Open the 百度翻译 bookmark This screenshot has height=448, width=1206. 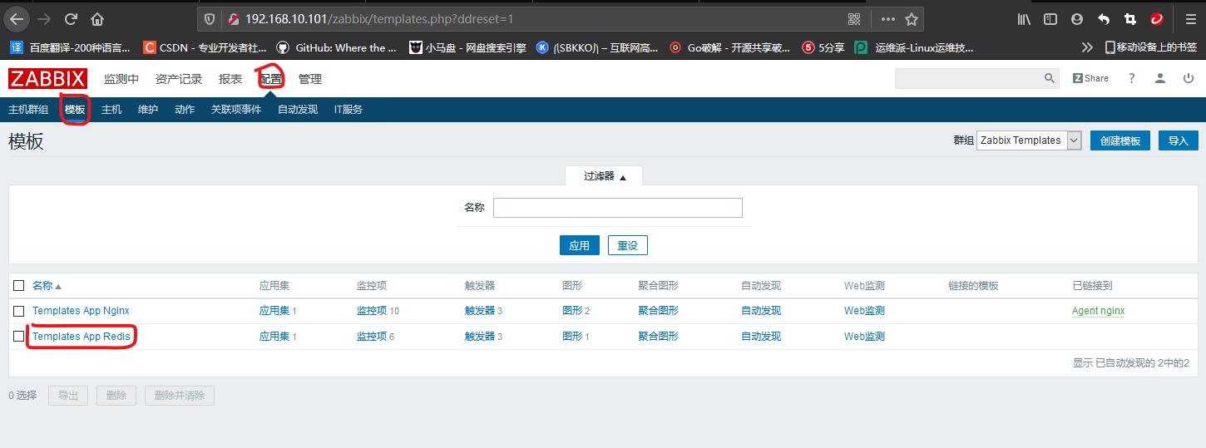pos(70,47)
